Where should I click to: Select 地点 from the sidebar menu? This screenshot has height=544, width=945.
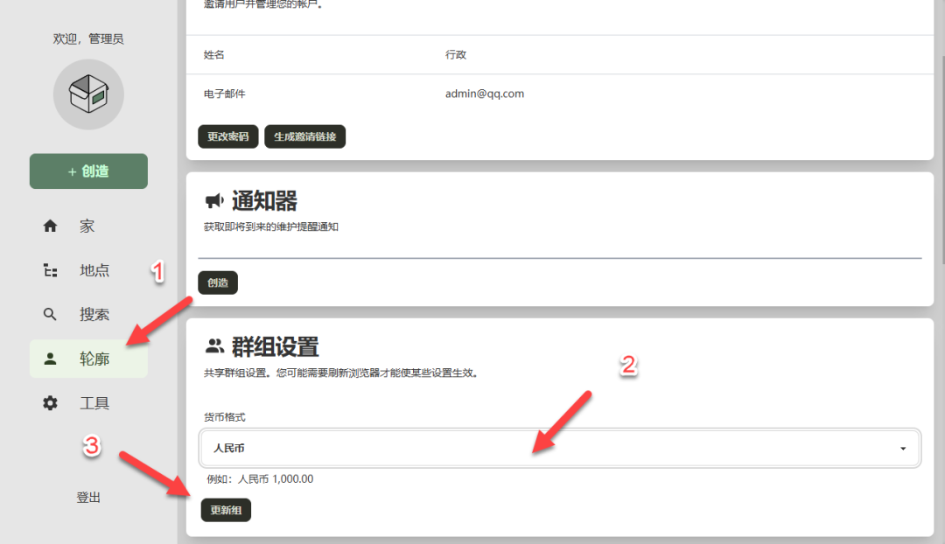click(x=94, y=270)
